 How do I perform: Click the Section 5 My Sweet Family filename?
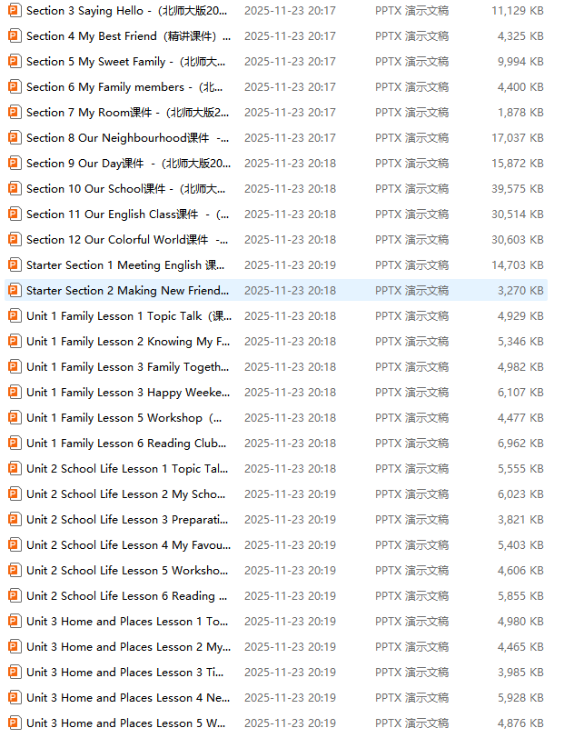tap(125, 62)
